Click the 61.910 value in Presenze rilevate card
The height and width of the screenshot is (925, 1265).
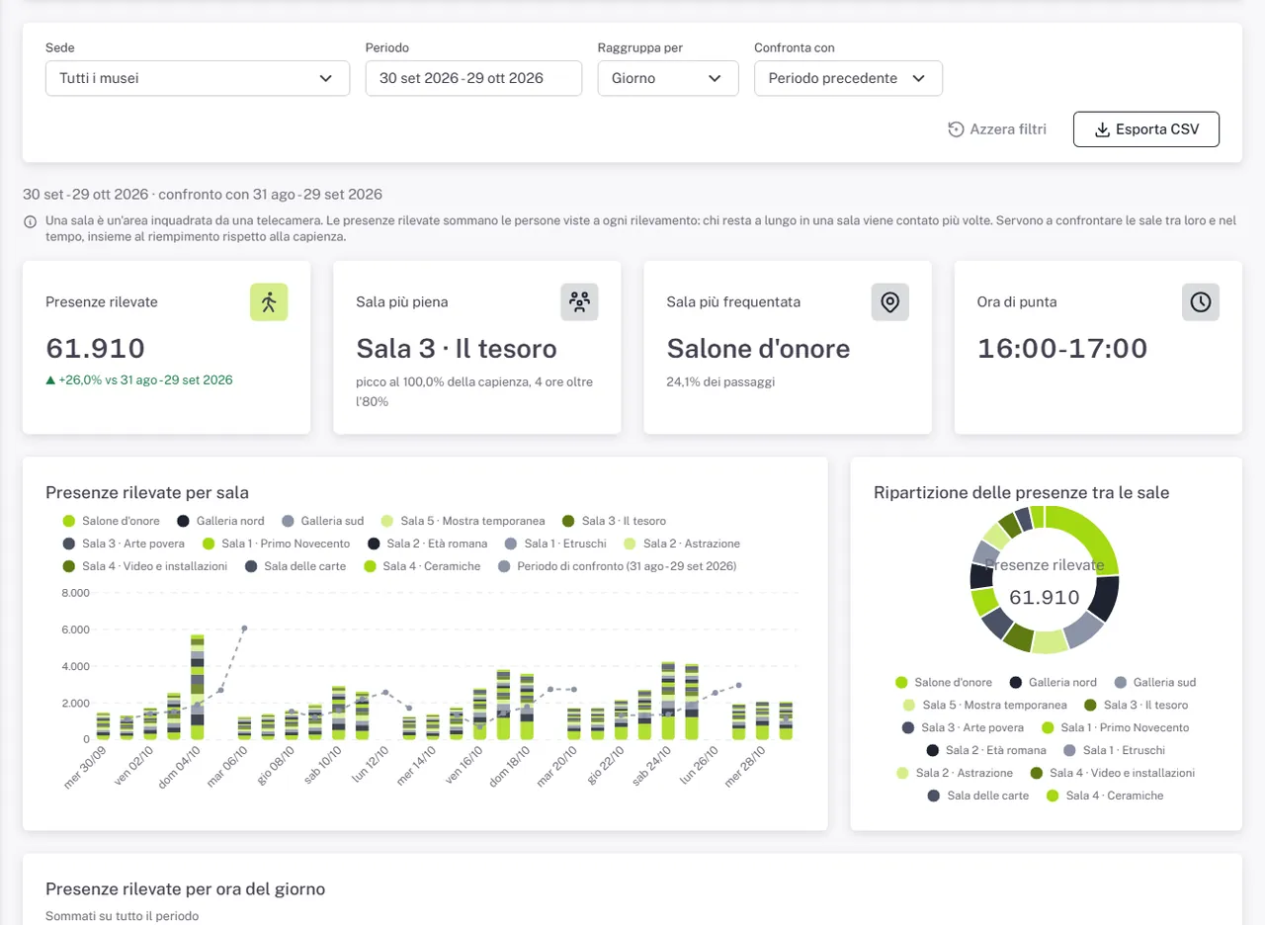pyautogui.click(x=96, y=349)
